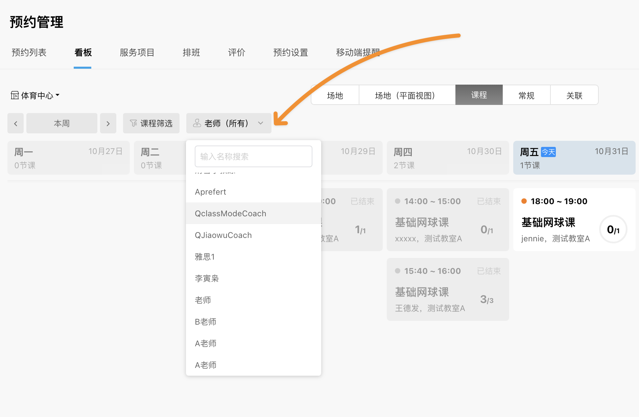Switch view mode to 场地
The height and width of the screenshot is (417, 639).
335,95
